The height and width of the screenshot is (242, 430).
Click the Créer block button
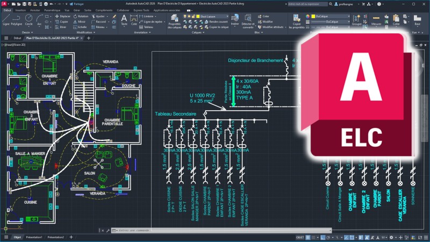pos(263,17)
